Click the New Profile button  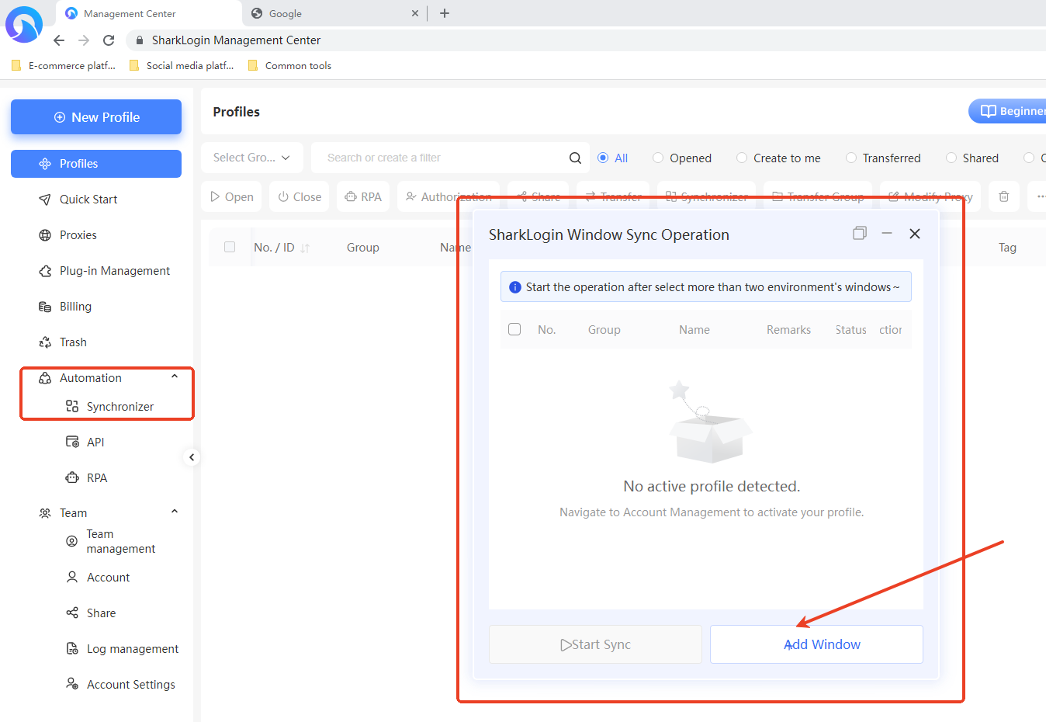coord(96,117)
